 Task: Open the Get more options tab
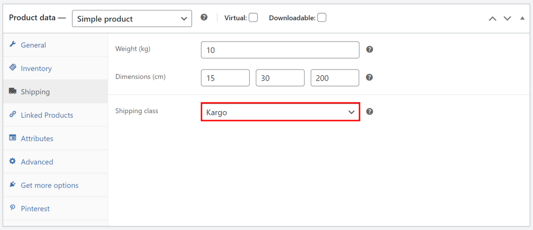click(49, 185)
